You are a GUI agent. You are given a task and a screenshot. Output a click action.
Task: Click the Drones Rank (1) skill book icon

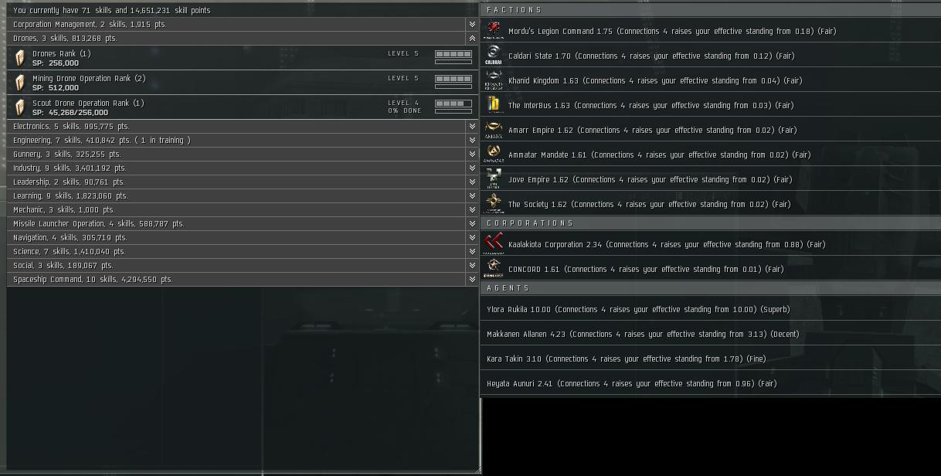click(x=20, y=58)
